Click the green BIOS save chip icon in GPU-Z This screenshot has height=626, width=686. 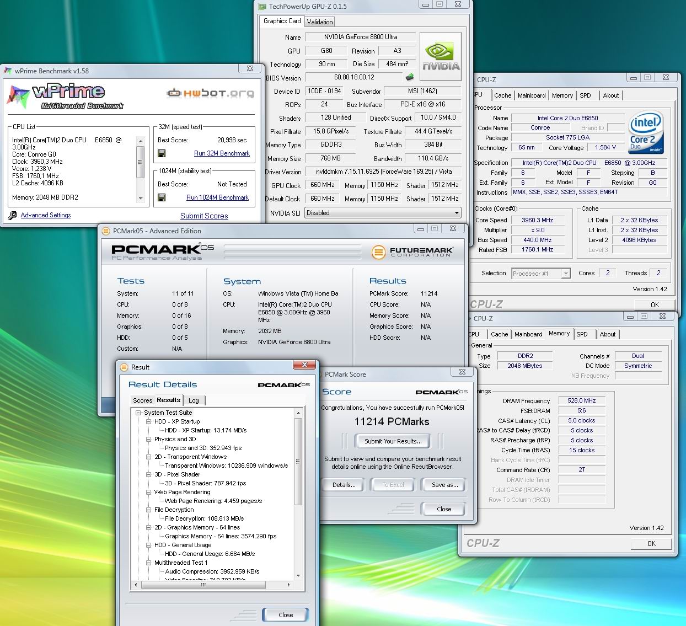(x=410, y=77)
